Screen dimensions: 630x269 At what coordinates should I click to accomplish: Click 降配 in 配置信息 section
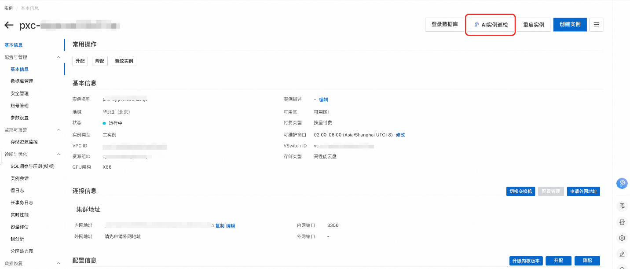[x=587, y=261]
